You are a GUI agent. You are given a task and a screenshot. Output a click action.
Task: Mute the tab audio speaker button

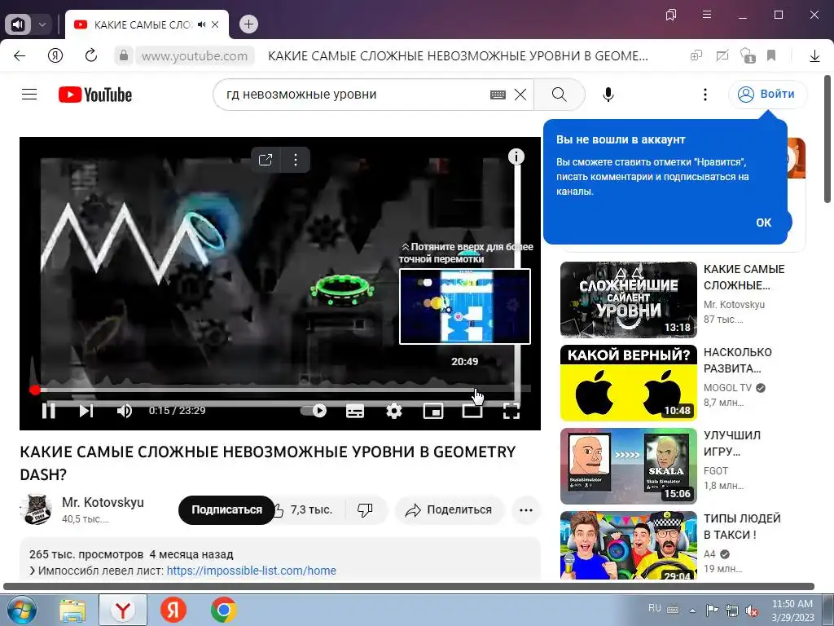[x=18, y=24]
